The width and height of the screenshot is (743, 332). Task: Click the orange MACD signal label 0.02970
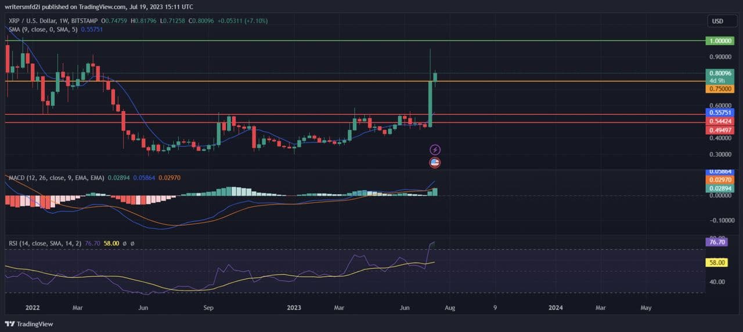click(720, 181)
